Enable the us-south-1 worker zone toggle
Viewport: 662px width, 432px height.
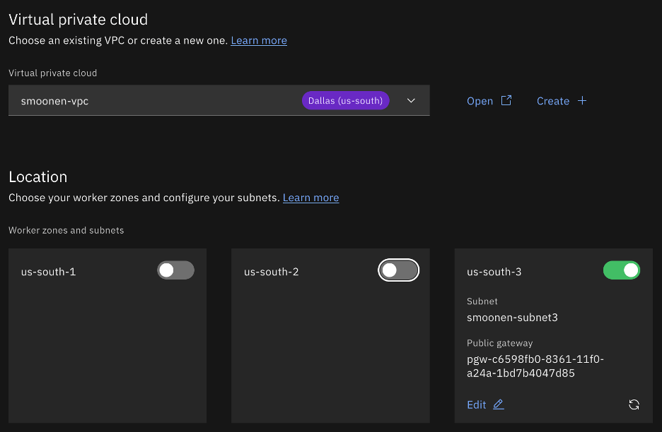175,270
